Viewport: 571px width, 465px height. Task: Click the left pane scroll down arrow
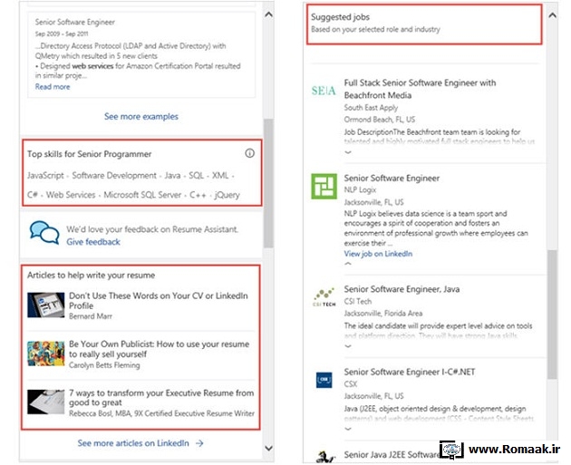click(269, 448)
